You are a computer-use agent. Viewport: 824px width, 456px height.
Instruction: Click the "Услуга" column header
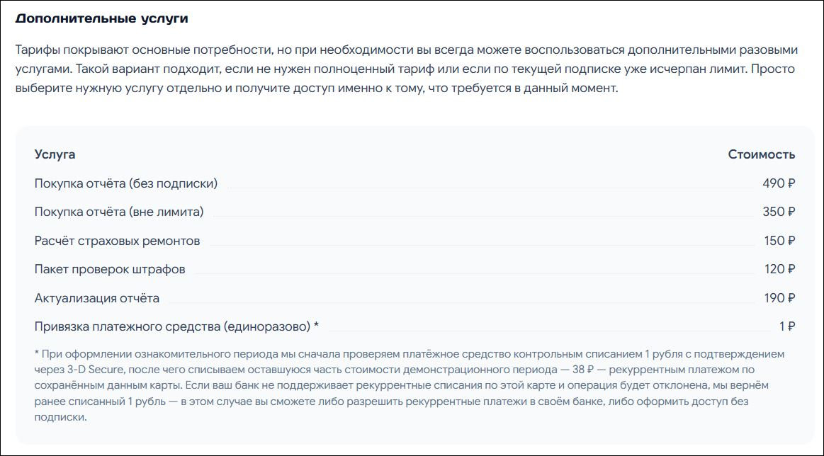pos(55,154)
